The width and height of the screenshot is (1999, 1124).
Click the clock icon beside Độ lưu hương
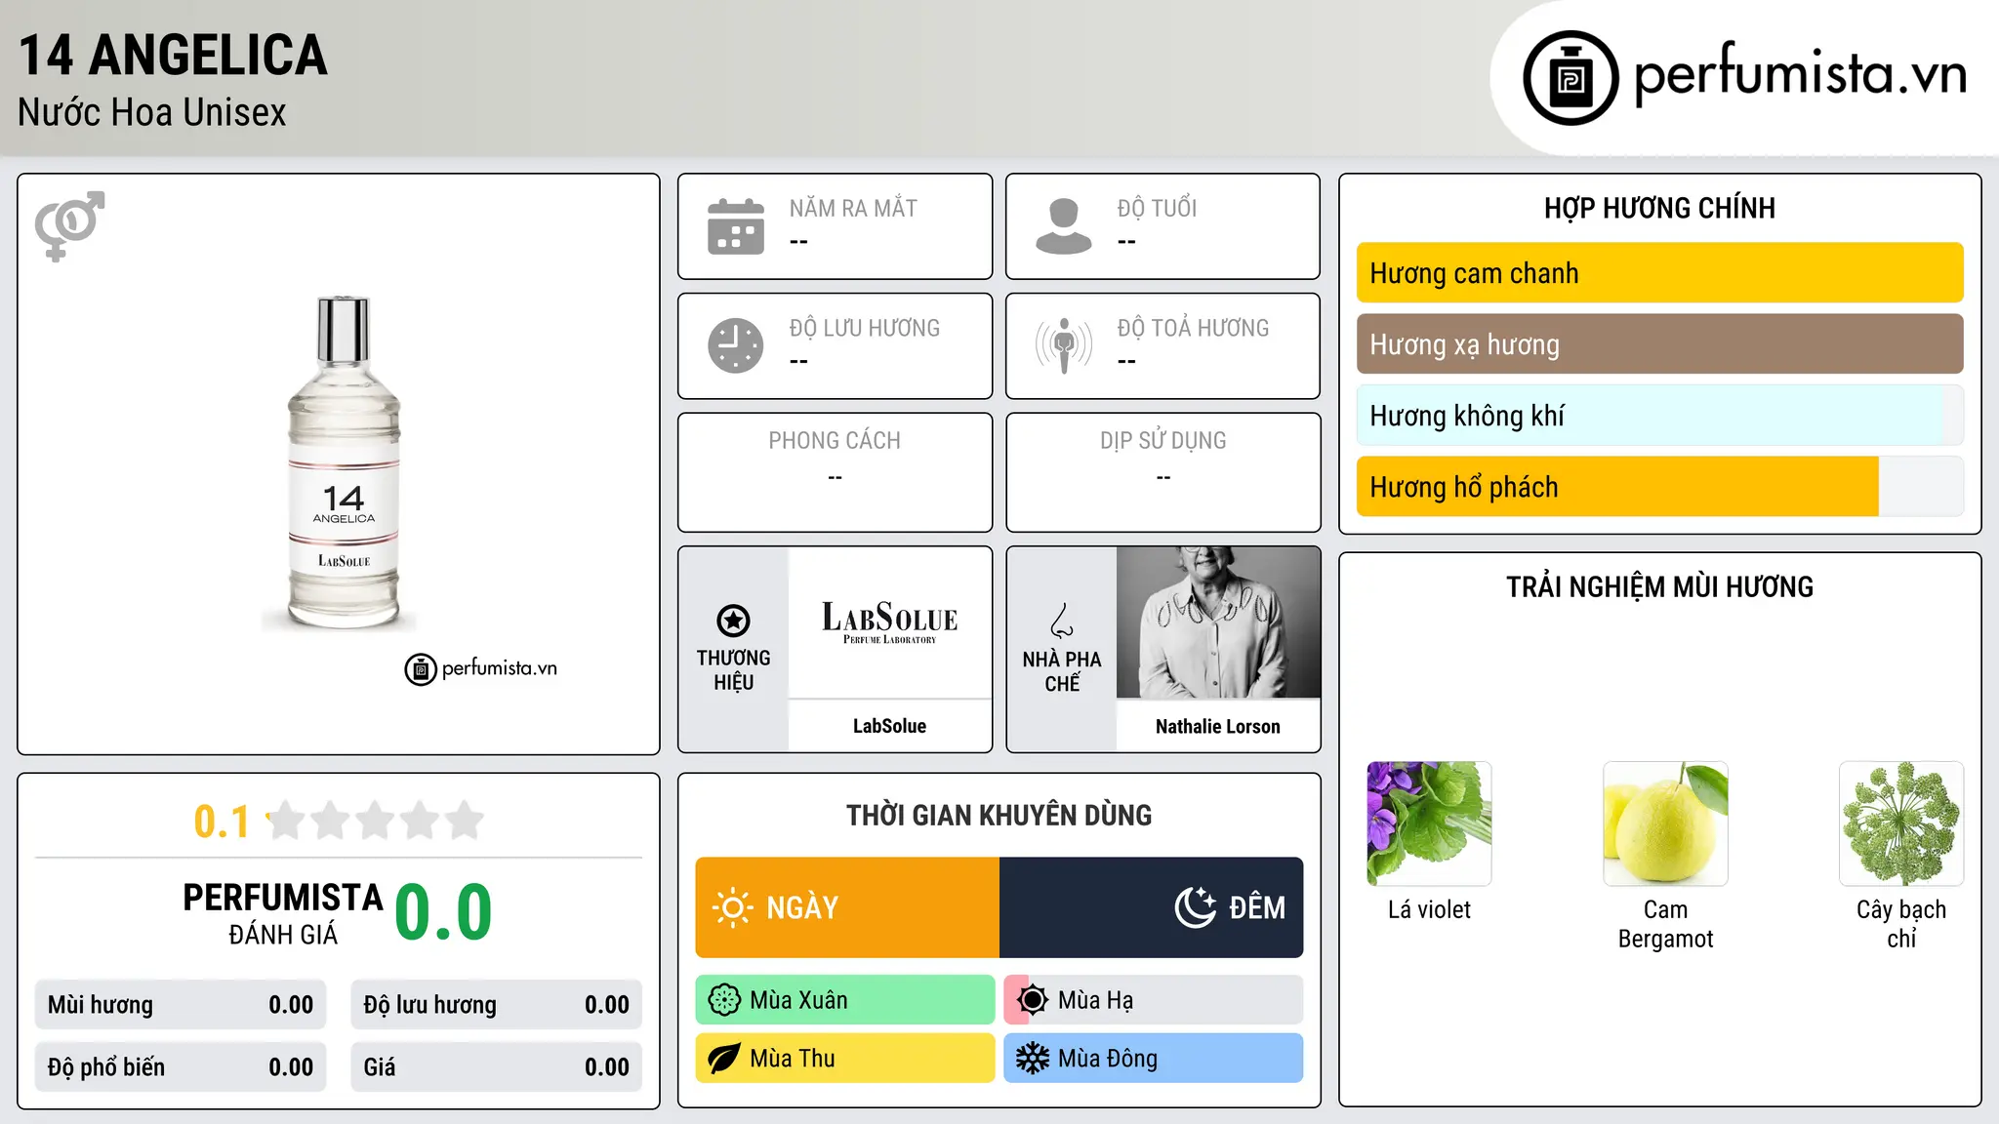pos(736,345)
